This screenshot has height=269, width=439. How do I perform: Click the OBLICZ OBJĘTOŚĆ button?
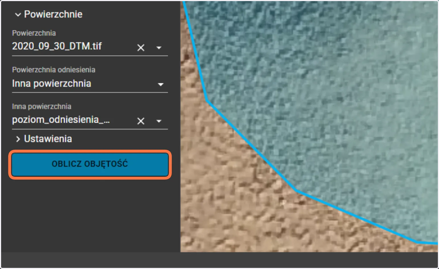tap(90, 164)
